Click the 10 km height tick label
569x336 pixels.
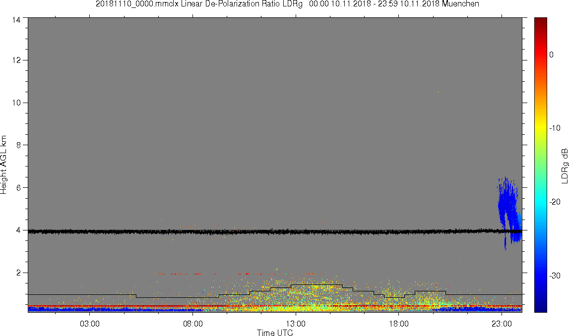click(16, 103)
